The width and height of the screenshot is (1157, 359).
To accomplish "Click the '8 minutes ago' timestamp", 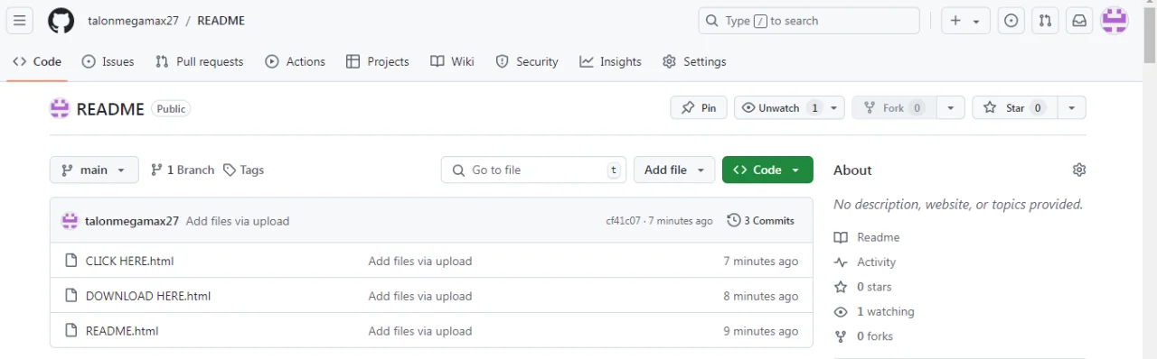I will point(761,296).
